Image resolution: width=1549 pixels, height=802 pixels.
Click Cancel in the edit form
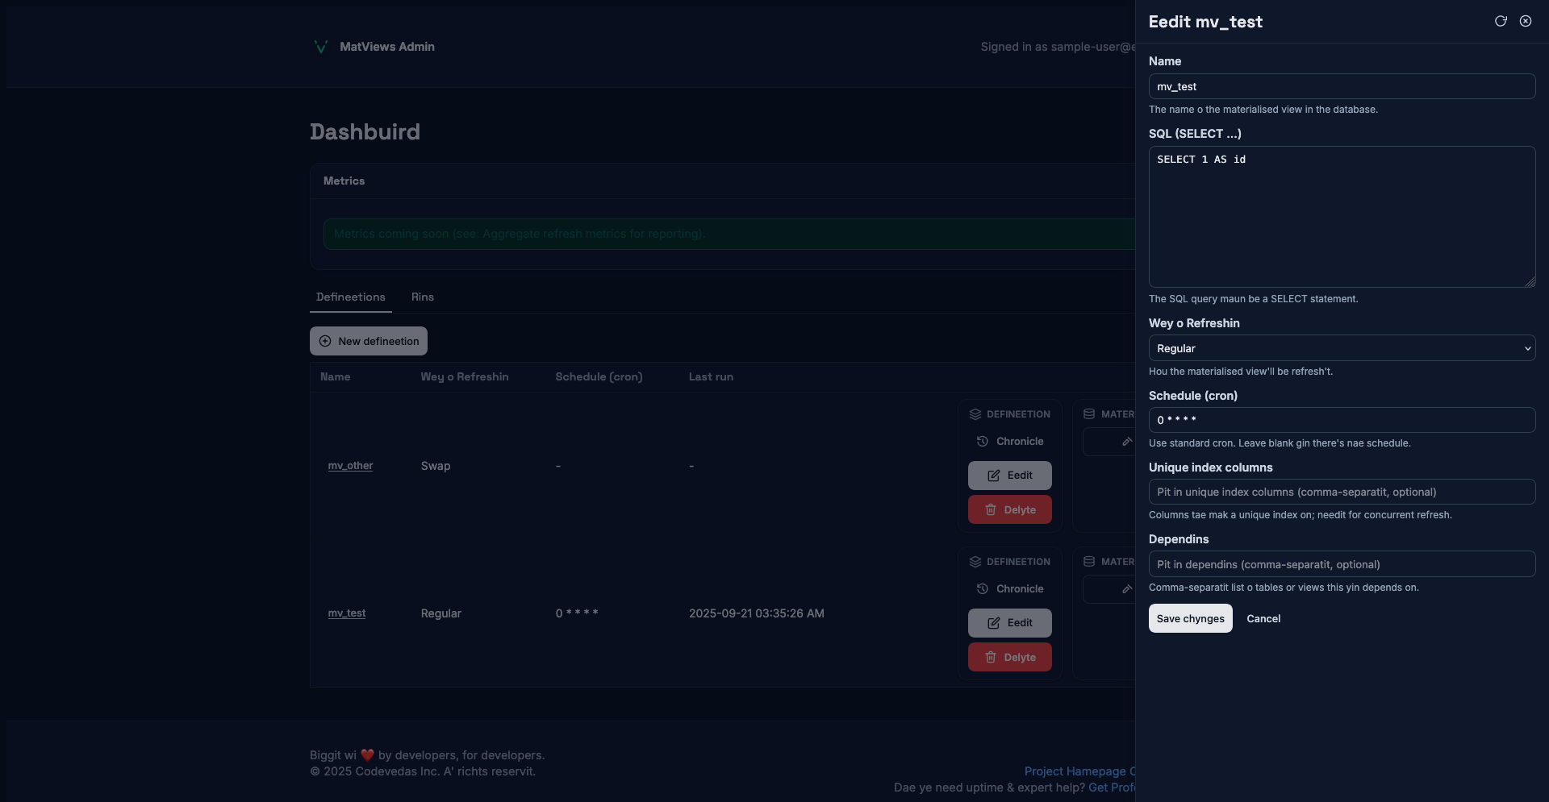point(1263,619)
